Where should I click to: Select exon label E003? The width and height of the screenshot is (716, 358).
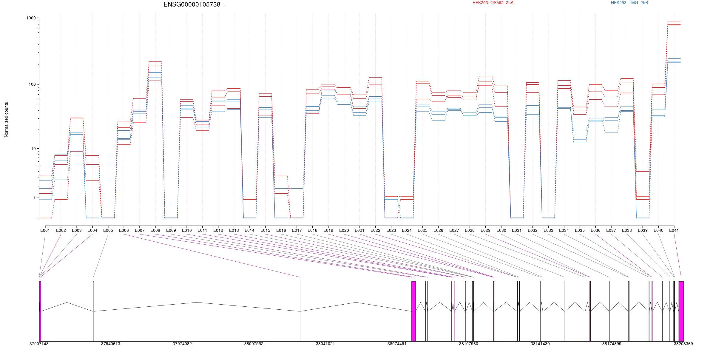click(x=77, y=230)
